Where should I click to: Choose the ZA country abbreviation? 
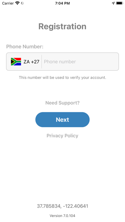point(26,62)
